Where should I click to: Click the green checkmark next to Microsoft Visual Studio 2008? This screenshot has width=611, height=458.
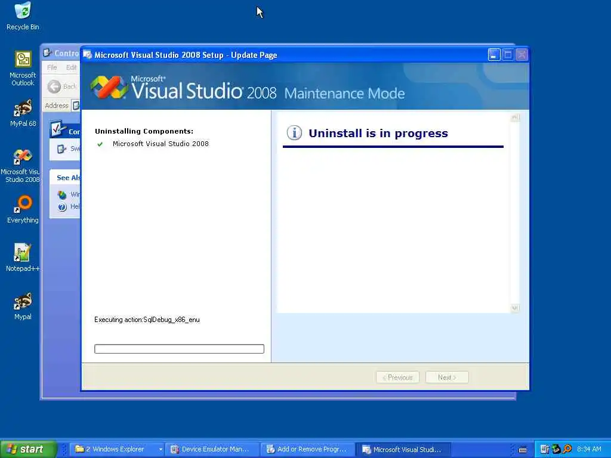100,144
